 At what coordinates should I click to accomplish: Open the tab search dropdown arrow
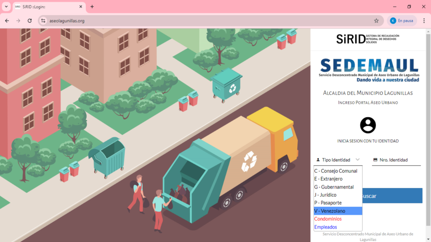click(6, 7)
